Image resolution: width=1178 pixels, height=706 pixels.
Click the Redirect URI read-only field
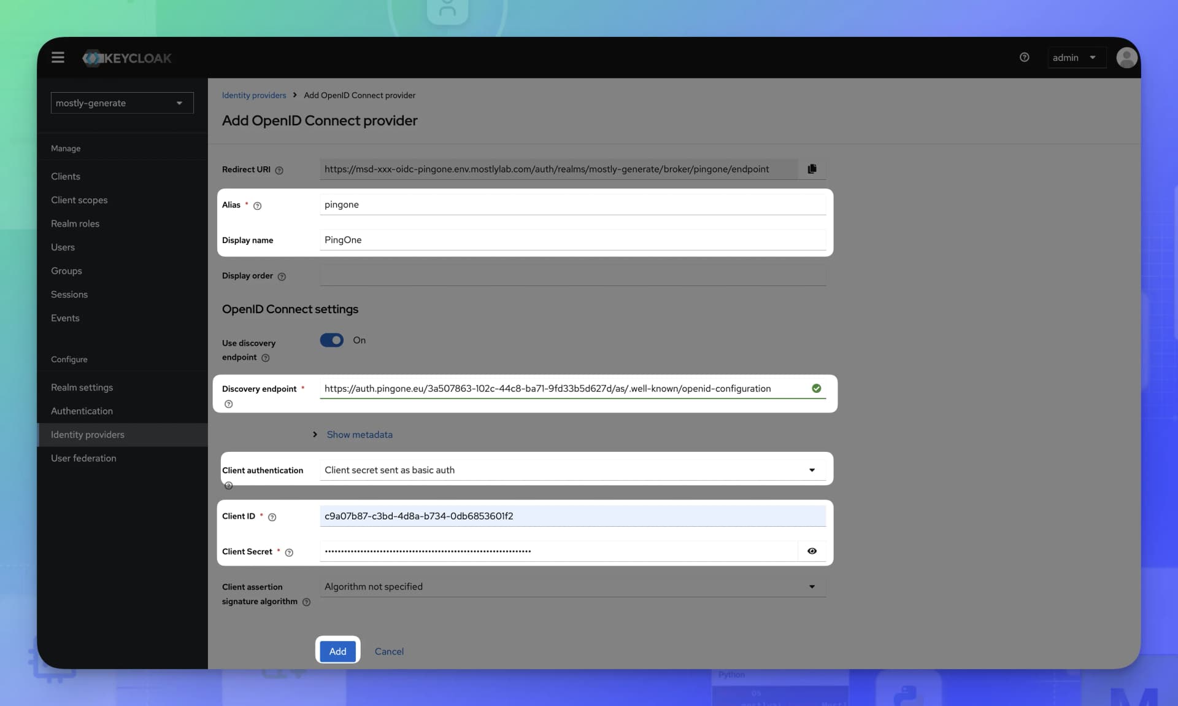pos(558,169)
